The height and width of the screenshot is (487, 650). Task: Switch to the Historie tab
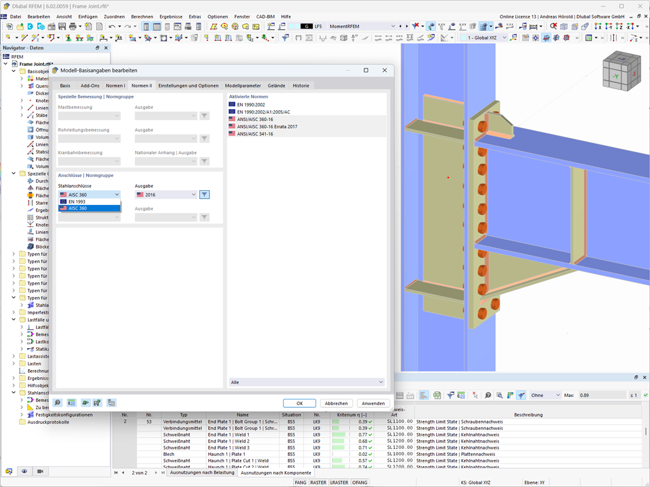pyautogui.click(x=301, y=86)
